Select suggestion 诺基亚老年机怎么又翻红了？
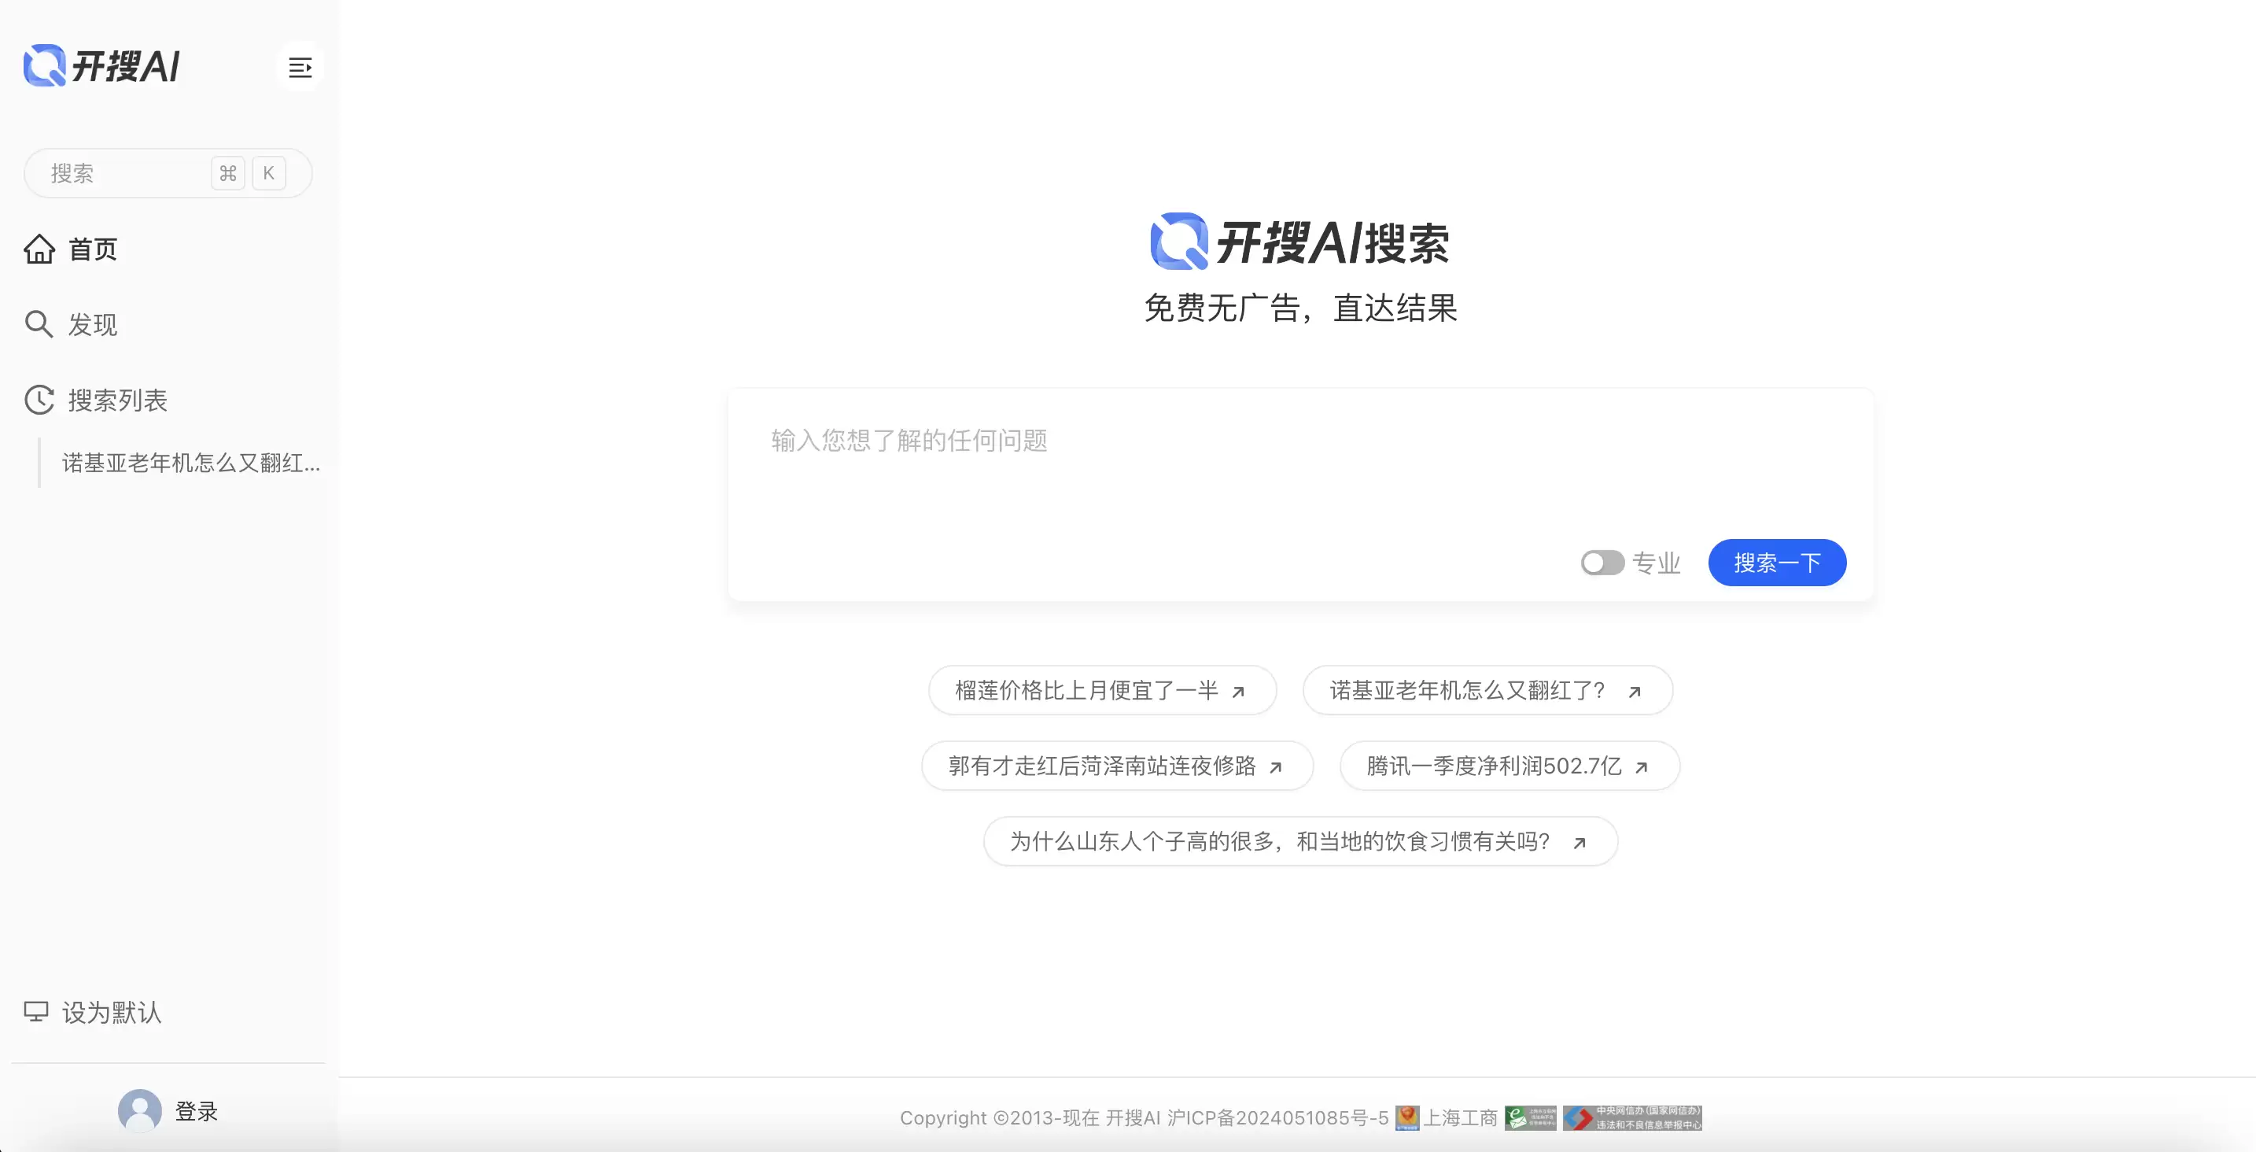The image size is (2256, 1152). coord(1487,690)
